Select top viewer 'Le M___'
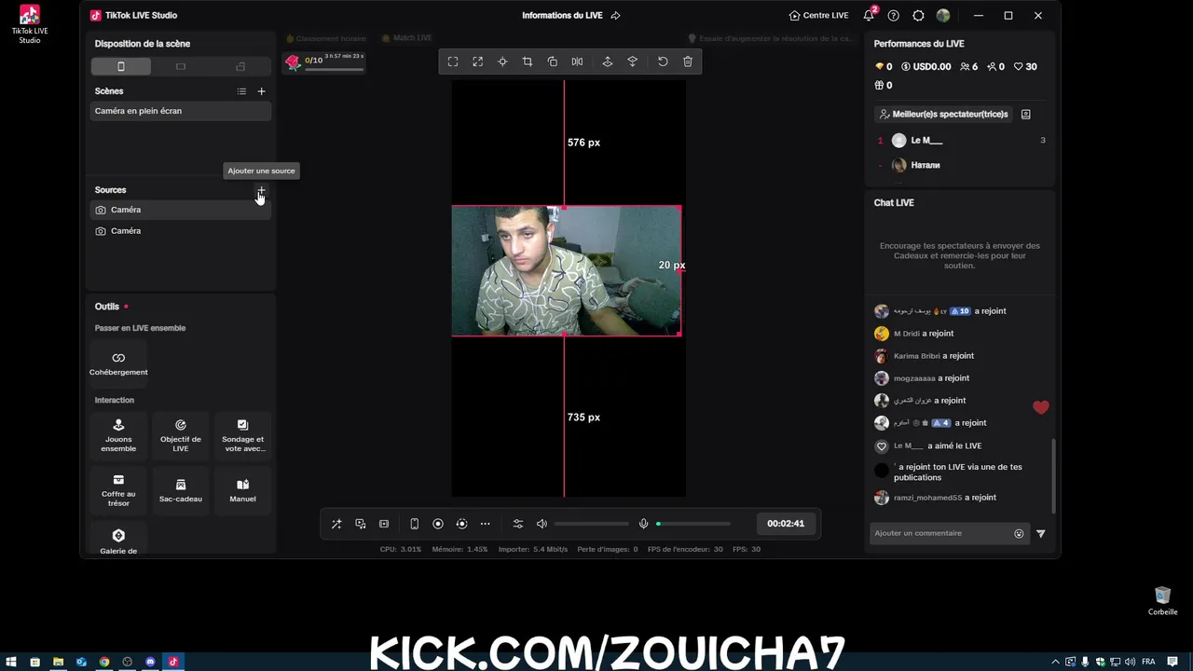This screenshot has width=1193, height=671. pos(960,141)
